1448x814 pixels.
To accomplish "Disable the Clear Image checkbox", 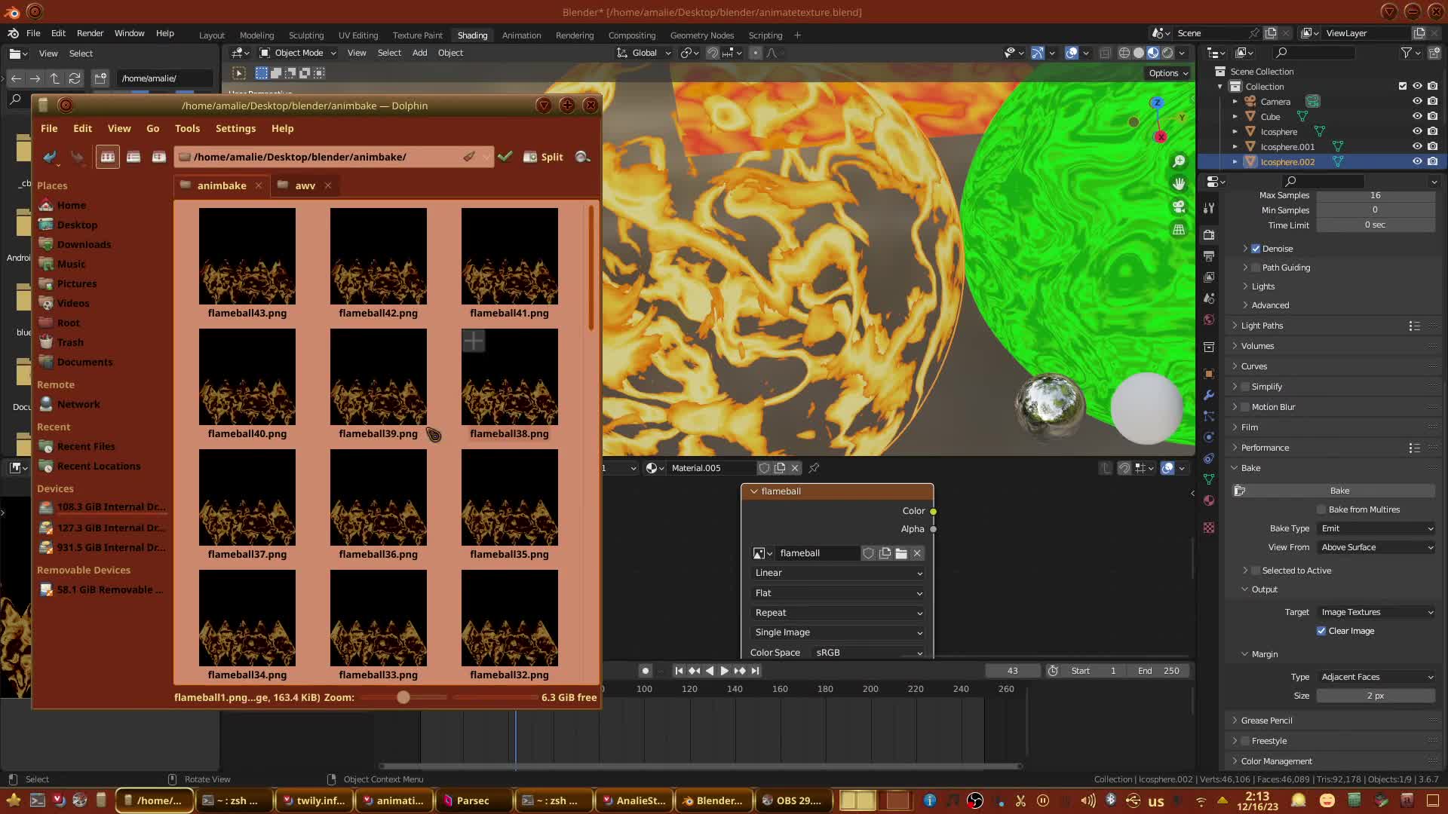I will tap(1321, 631).
